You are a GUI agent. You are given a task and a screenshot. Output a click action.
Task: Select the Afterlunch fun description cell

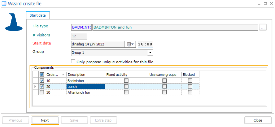point(86,92)
